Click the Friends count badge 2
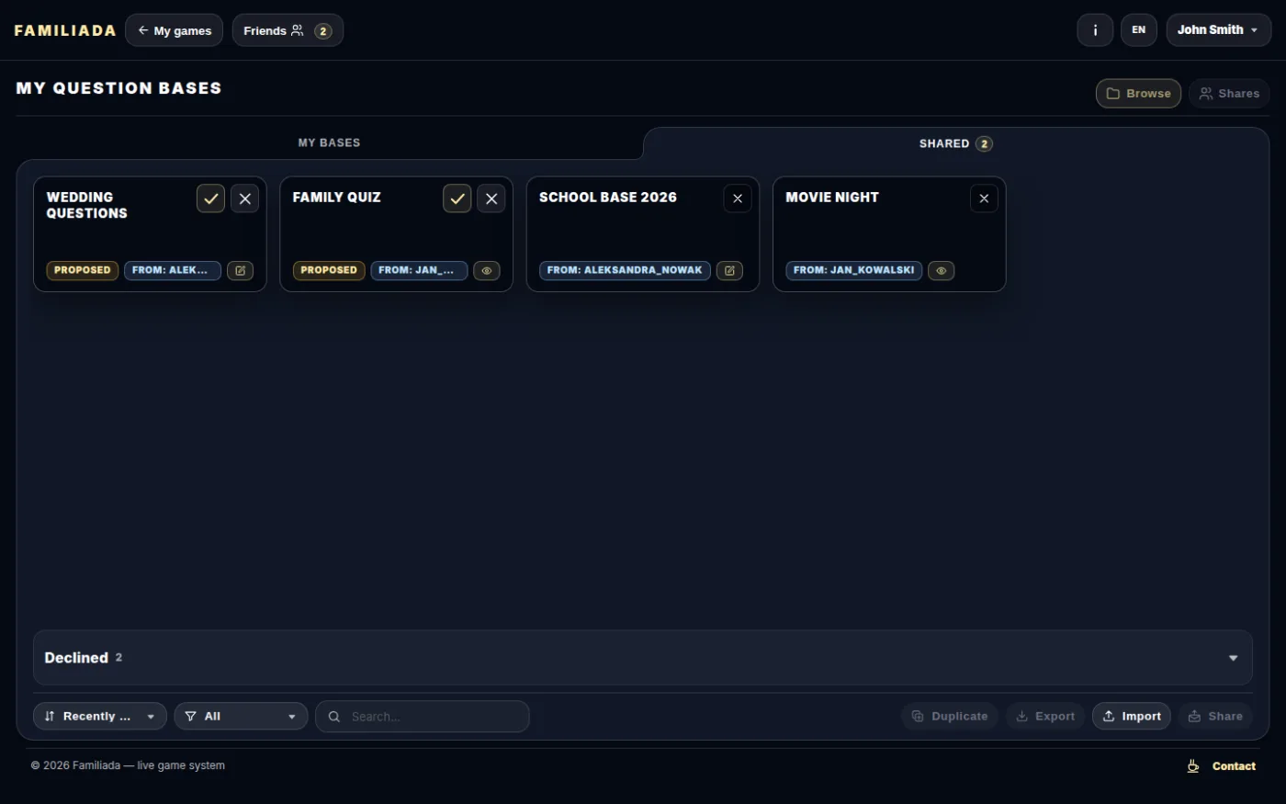The image size is (1286, 804). pos(322,31)
